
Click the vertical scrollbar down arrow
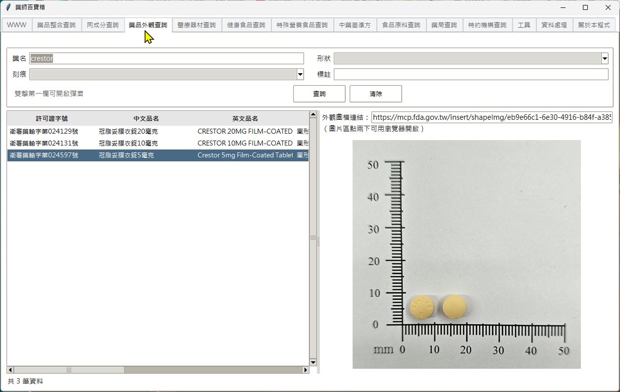point(313,363)
